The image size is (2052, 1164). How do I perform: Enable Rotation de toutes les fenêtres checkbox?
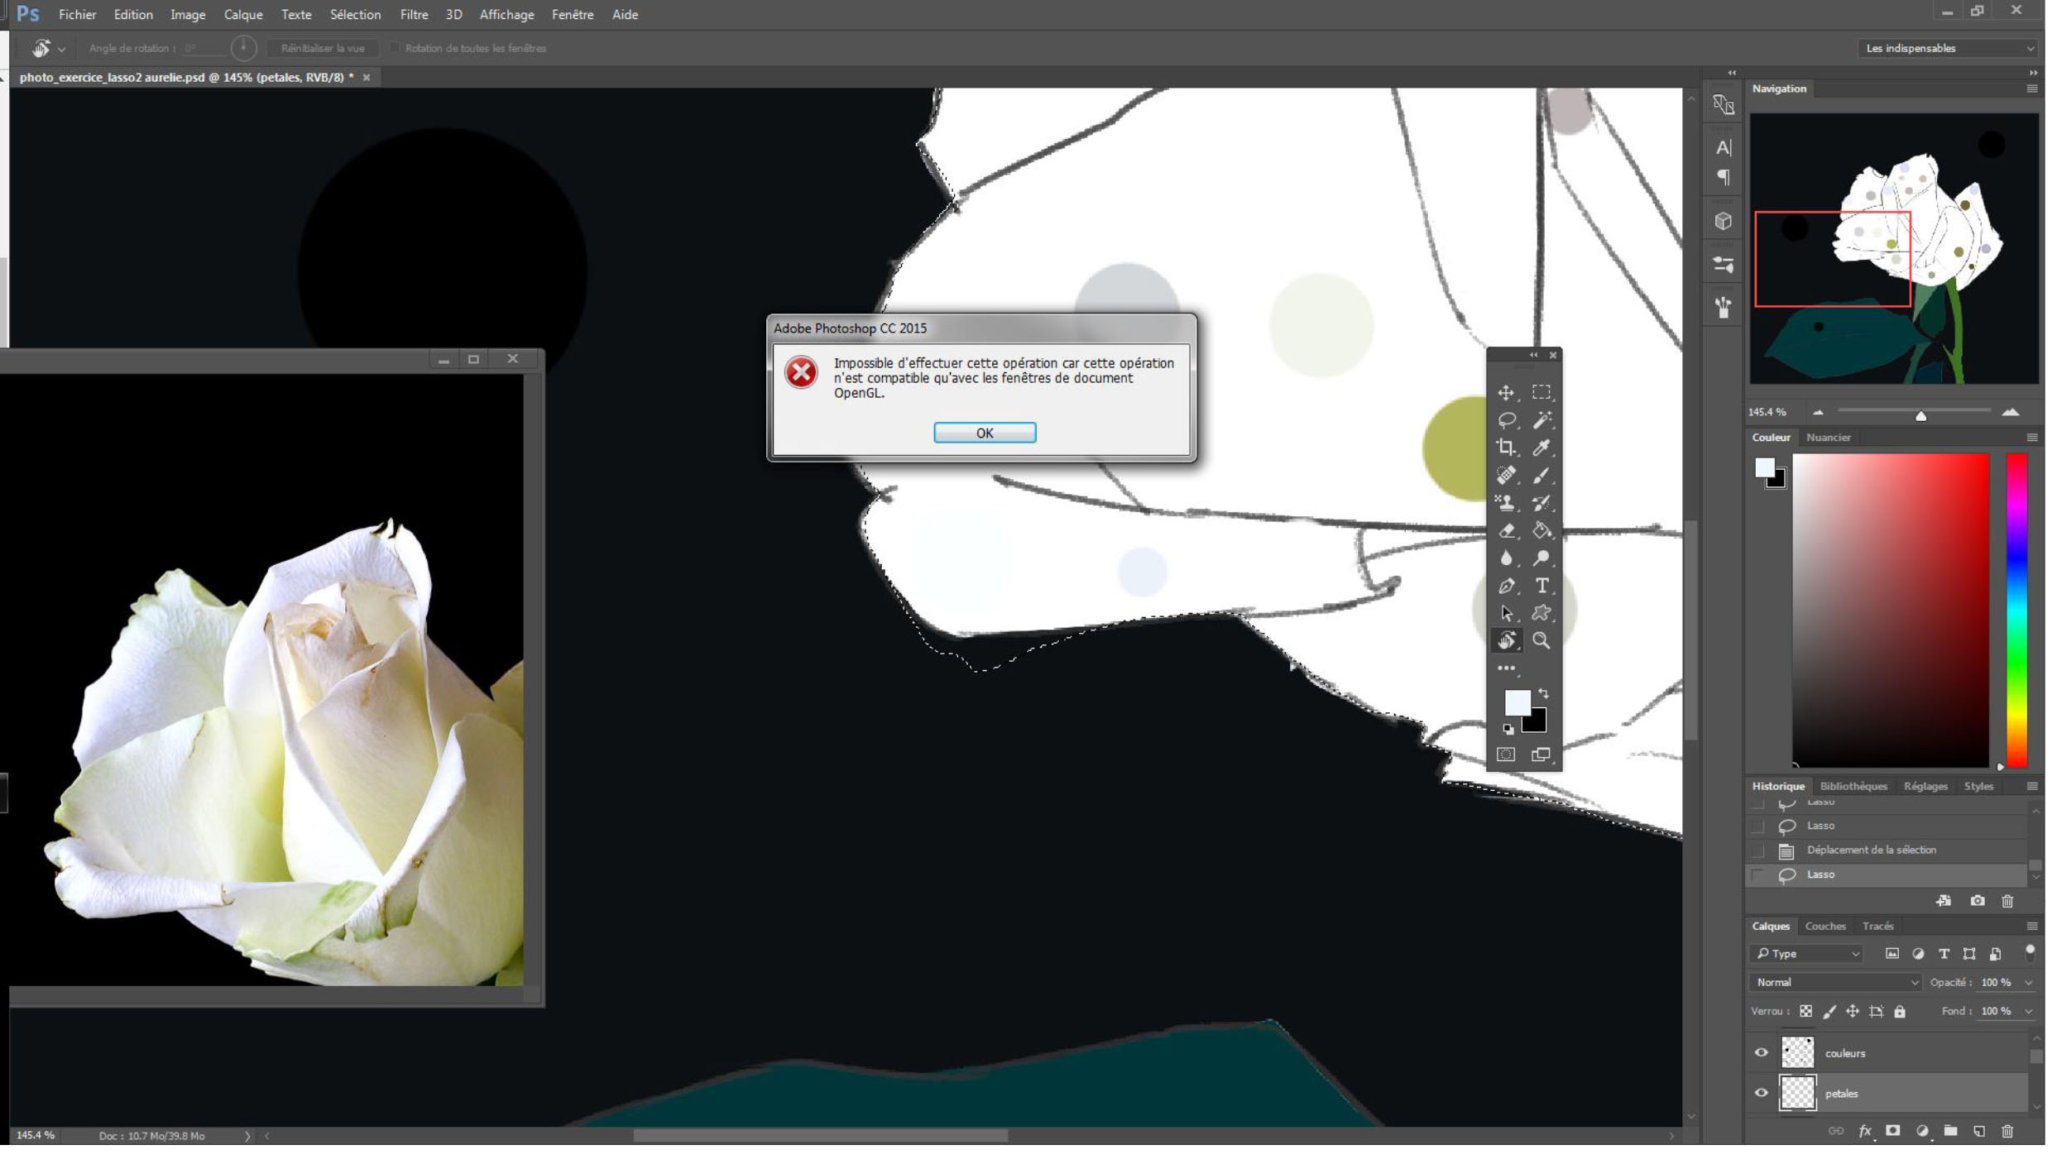395,48
